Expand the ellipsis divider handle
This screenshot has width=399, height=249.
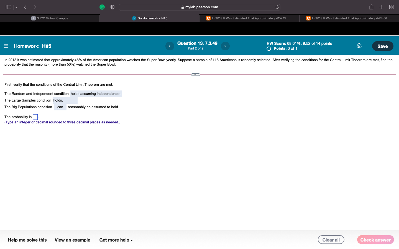[x=196, y=75]
